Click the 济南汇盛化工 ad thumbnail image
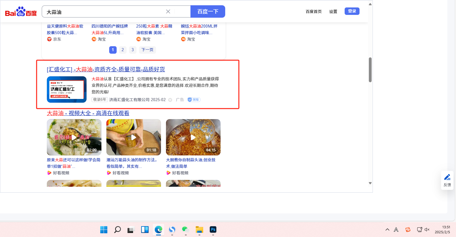Screen dimensions: 456x237 (x=67, y=89)
